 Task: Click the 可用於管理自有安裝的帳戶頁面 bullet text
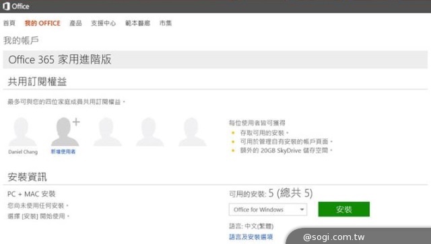point(286,142)
